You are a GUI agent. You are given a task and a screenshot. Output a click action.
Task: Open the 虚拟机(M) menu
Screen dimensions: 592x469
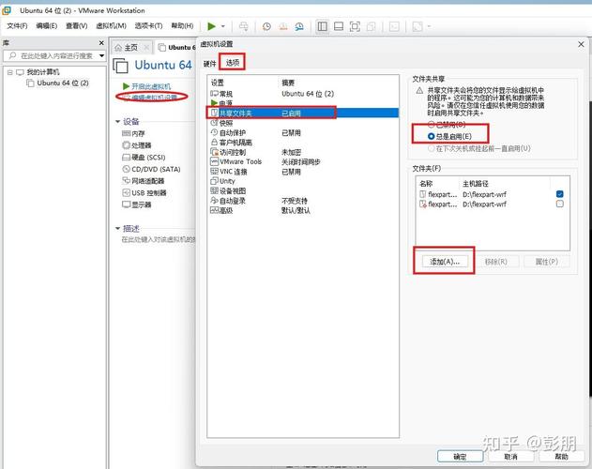pyautogui.click(x=111, y=25)
